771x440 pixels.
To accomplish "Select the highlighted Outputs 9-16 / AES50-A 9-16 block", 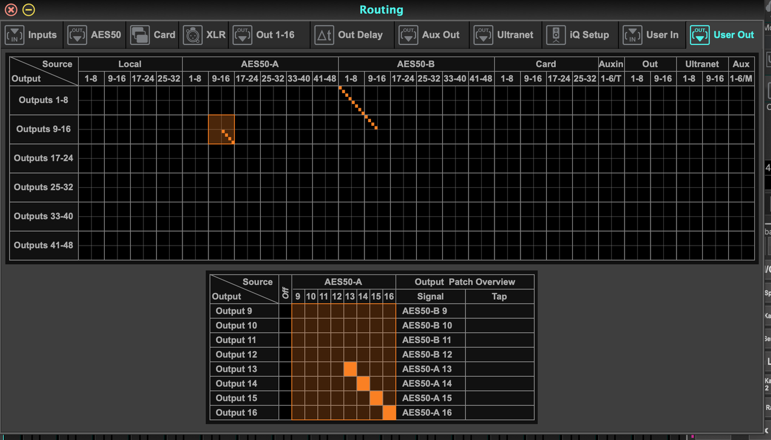I will [x=221, y=129].
